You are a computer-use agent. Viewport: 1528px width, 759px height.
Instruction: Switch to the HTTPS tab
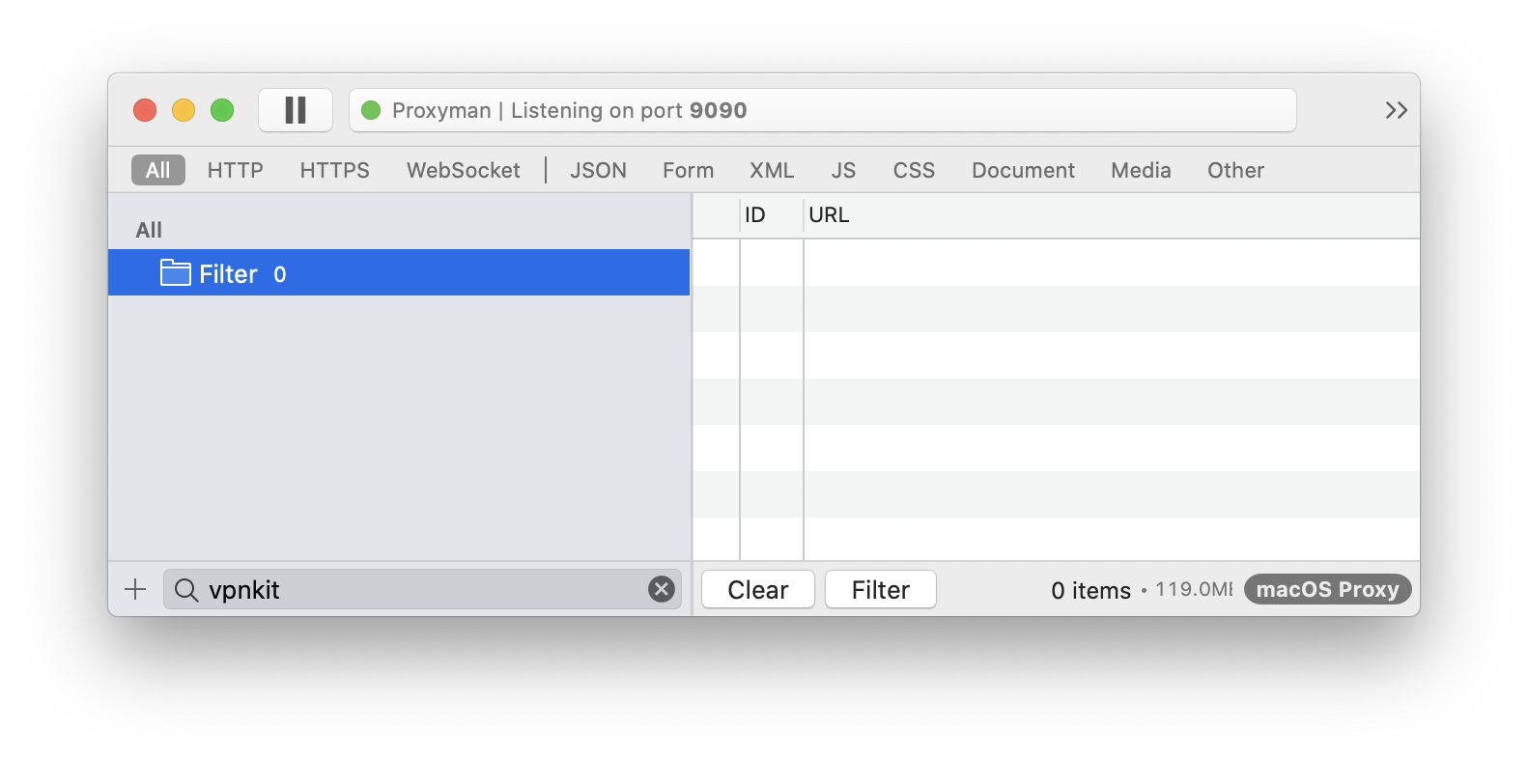[x=334, y=170]
